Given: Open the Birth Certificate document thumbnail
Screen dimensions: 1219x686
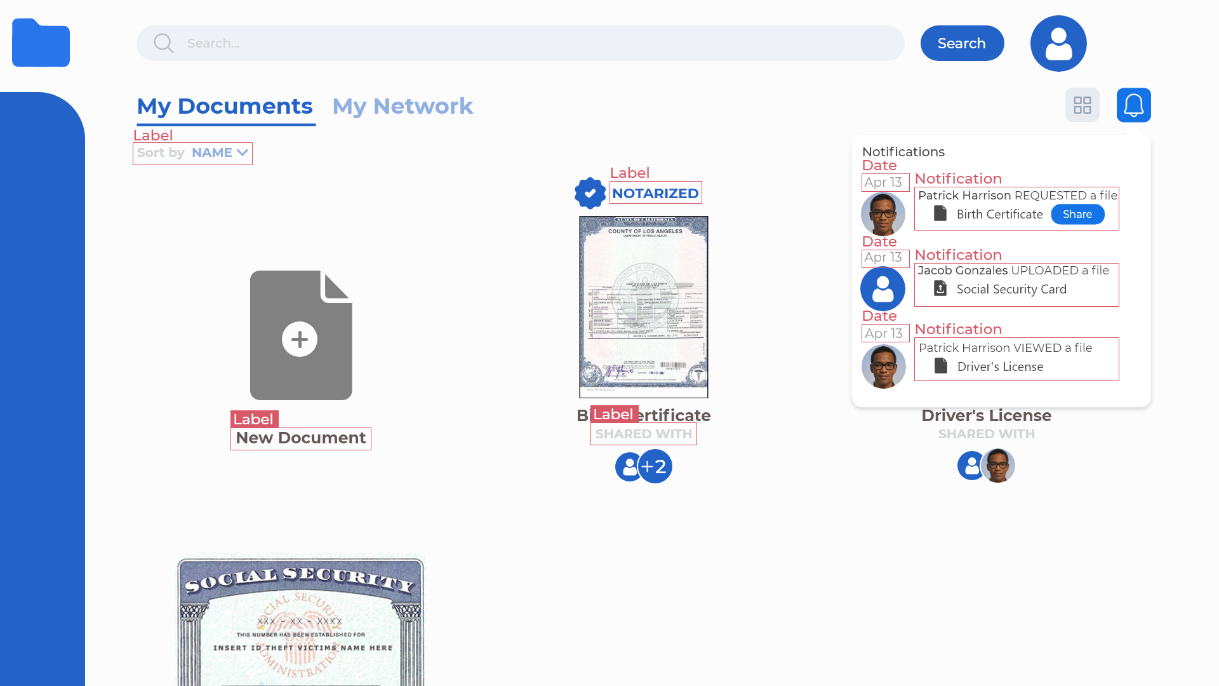Looking at the screenshot, I should tap(643, 307).
